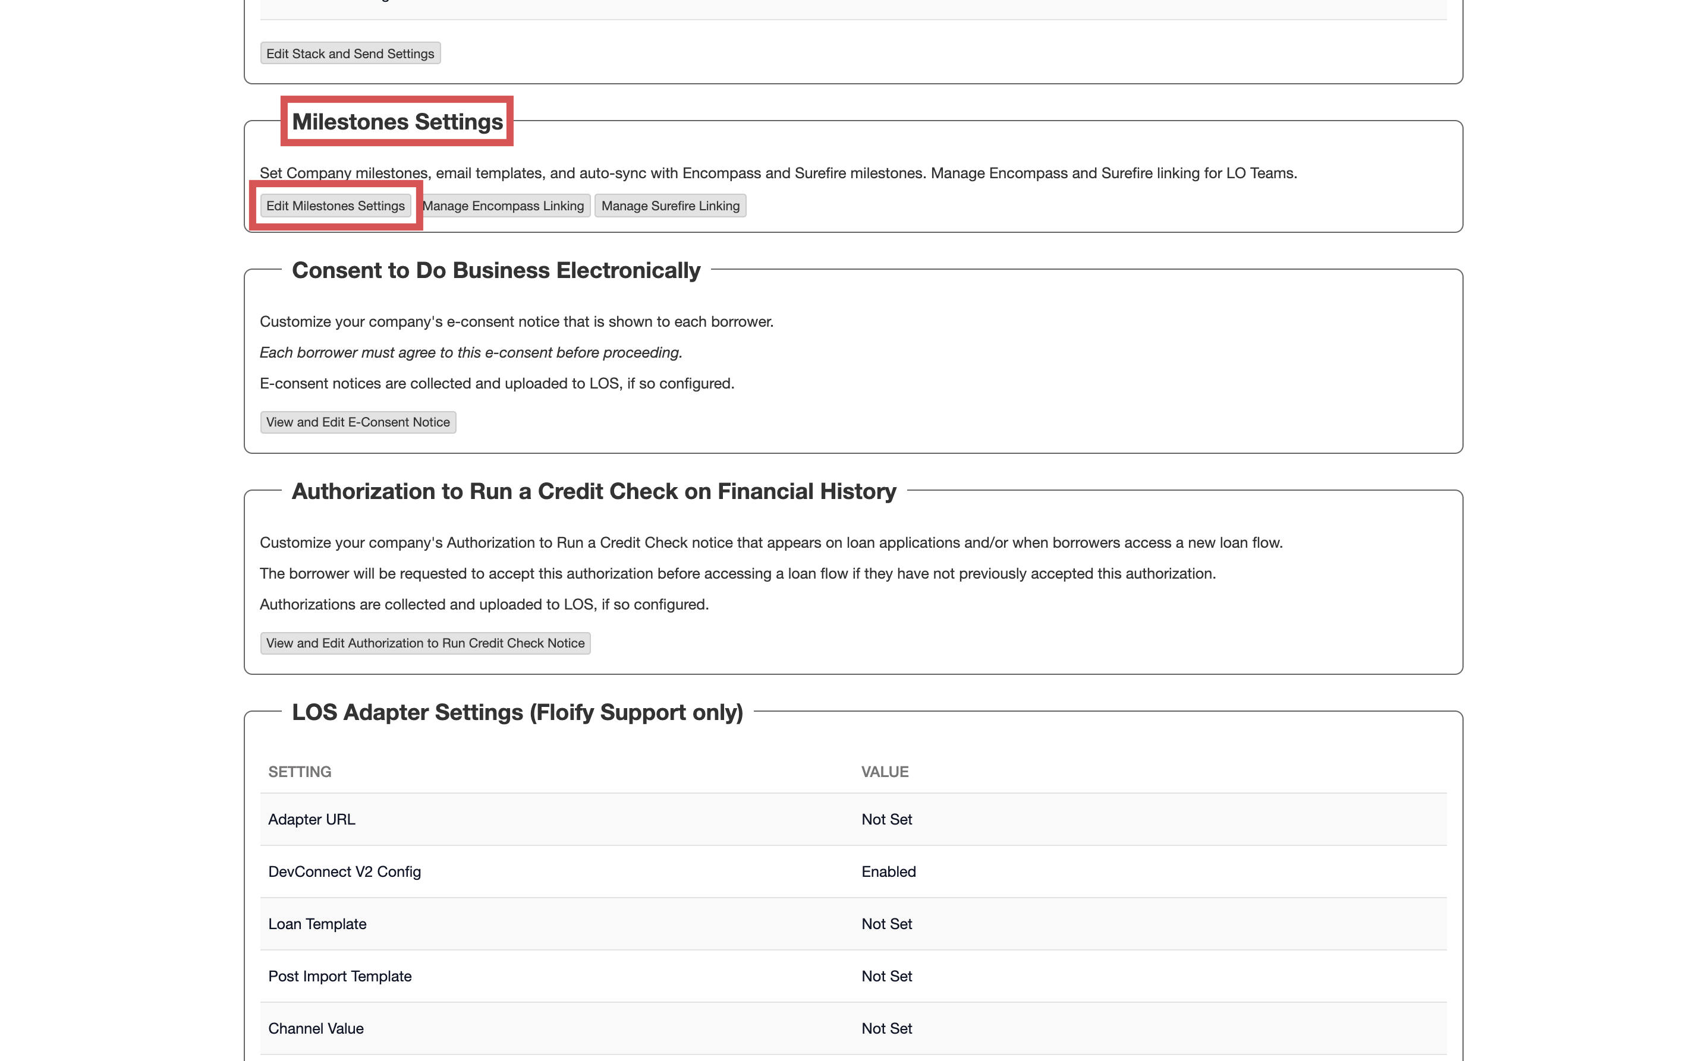Viewport: 1705px width, 1061px height.
Task: Click the Not Set value for Adapter URL
Action: coord(886,819)
